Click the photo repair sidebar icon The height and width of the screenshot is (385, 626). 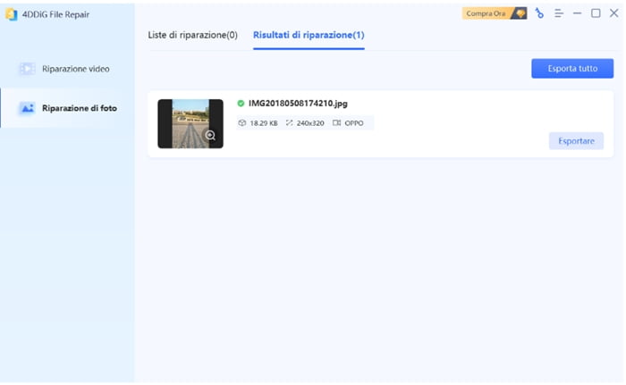pyautogui.click(x=27, y=108)
